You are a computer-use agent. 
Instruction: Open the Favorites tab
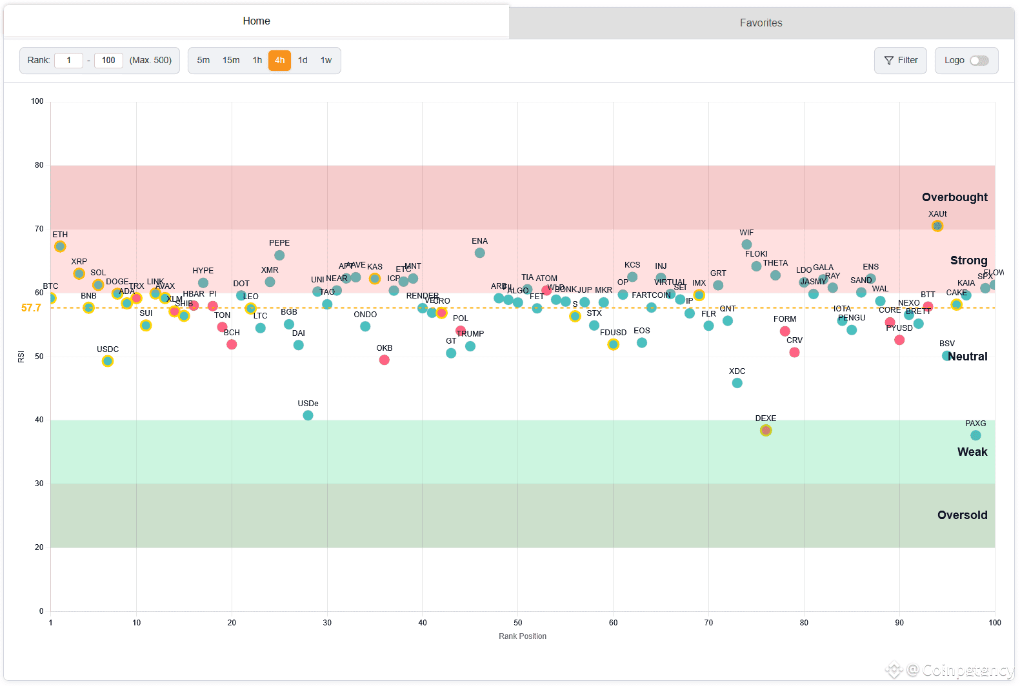click(761, 23)
